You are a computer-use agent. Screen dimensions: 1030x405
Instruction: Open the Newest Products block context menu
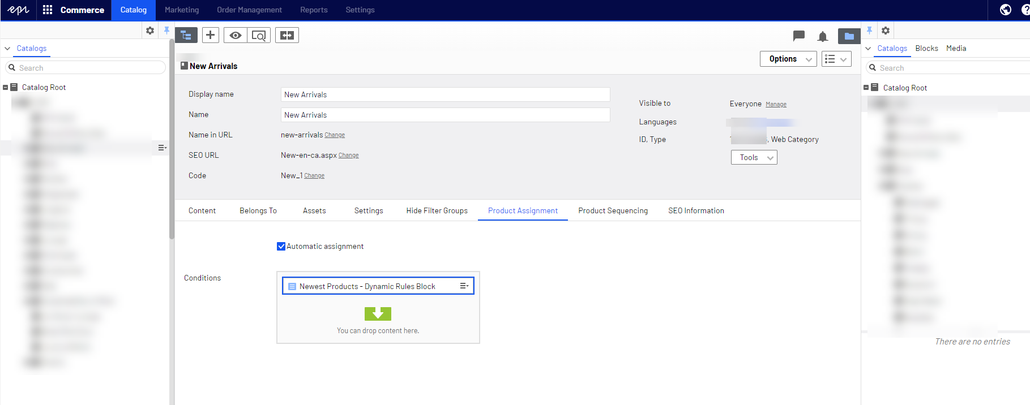[x=464, y=286]
